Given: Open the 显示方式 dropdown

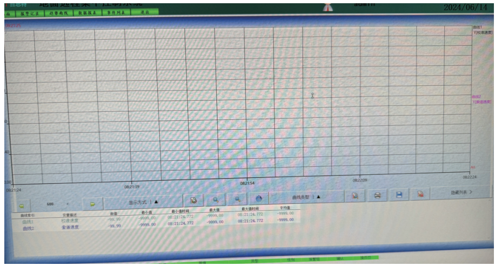Looking at the screenshot, I should tap(143, 202).
